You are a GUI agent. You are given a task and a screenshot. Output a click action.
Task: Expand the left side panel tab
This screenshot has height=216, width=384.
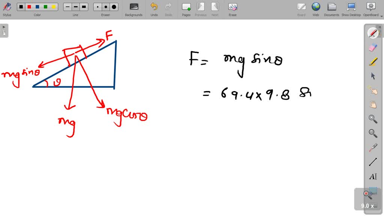click(4, 30)
